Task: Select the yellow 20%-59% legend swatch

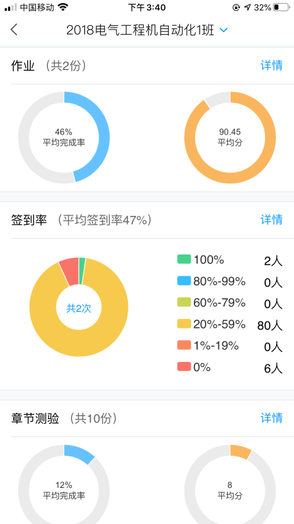Action: coord(184,324)
